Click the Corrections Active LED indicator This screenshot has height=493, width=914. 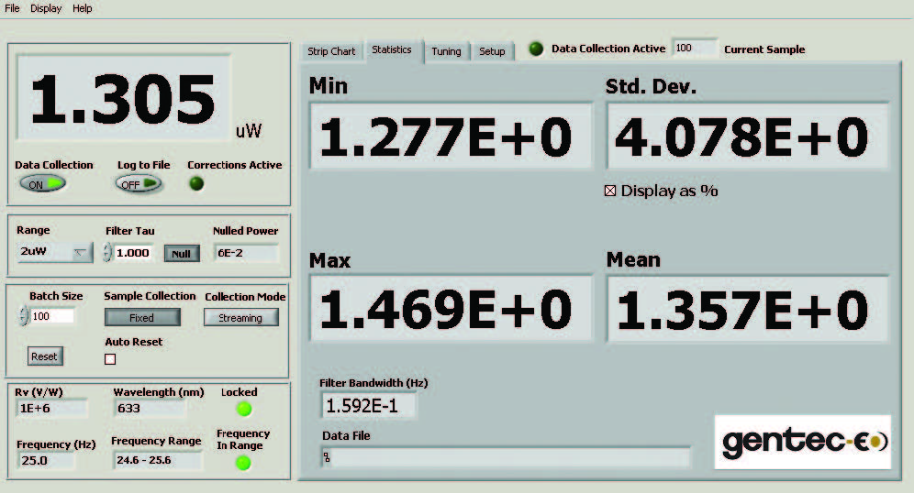click(x=196, y=183)
